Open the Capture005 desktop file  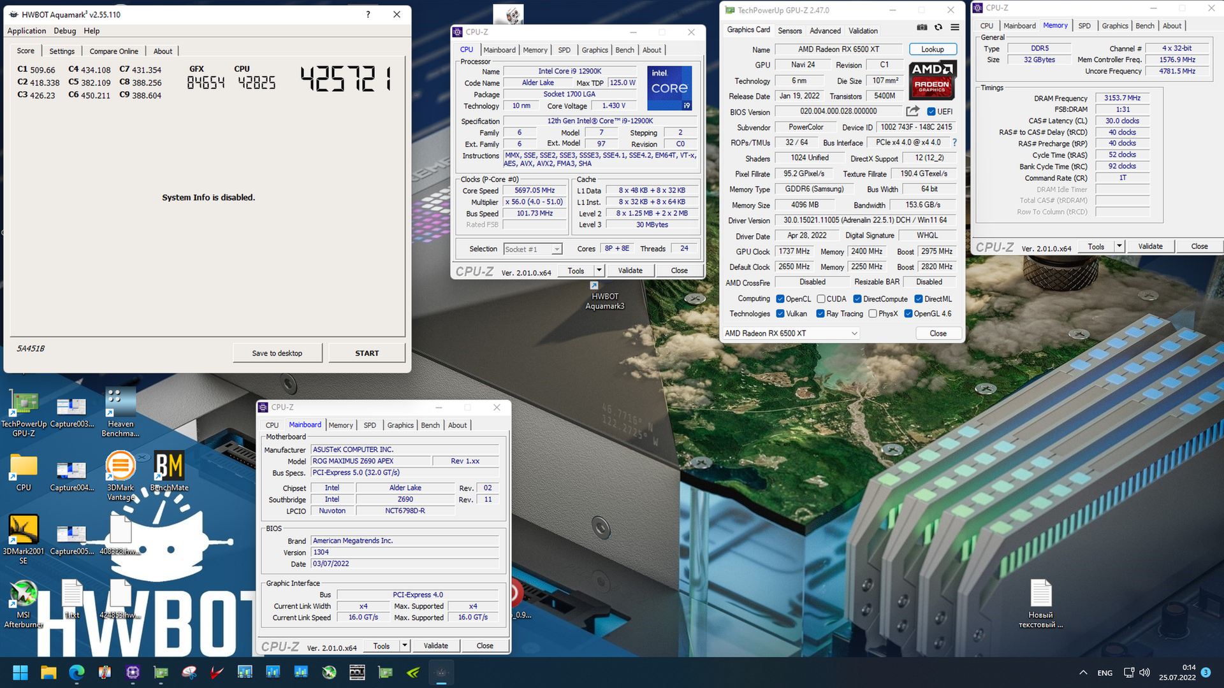71,540
